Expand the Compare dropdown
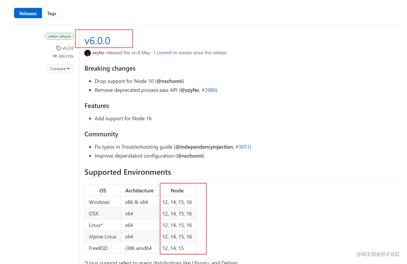The image size is (407, 264). (x=60, y=69)
